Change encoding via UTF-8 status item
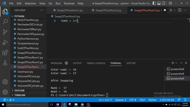This screenshot has height=107, width=190. pos(133,100)
